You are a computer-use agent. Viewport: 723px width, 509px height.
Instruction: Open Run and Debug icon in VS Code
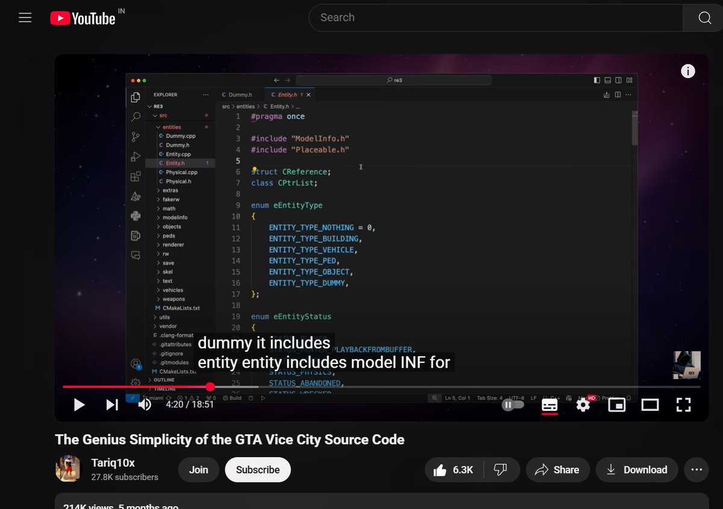pyautogui.click(x=136, y=156)
